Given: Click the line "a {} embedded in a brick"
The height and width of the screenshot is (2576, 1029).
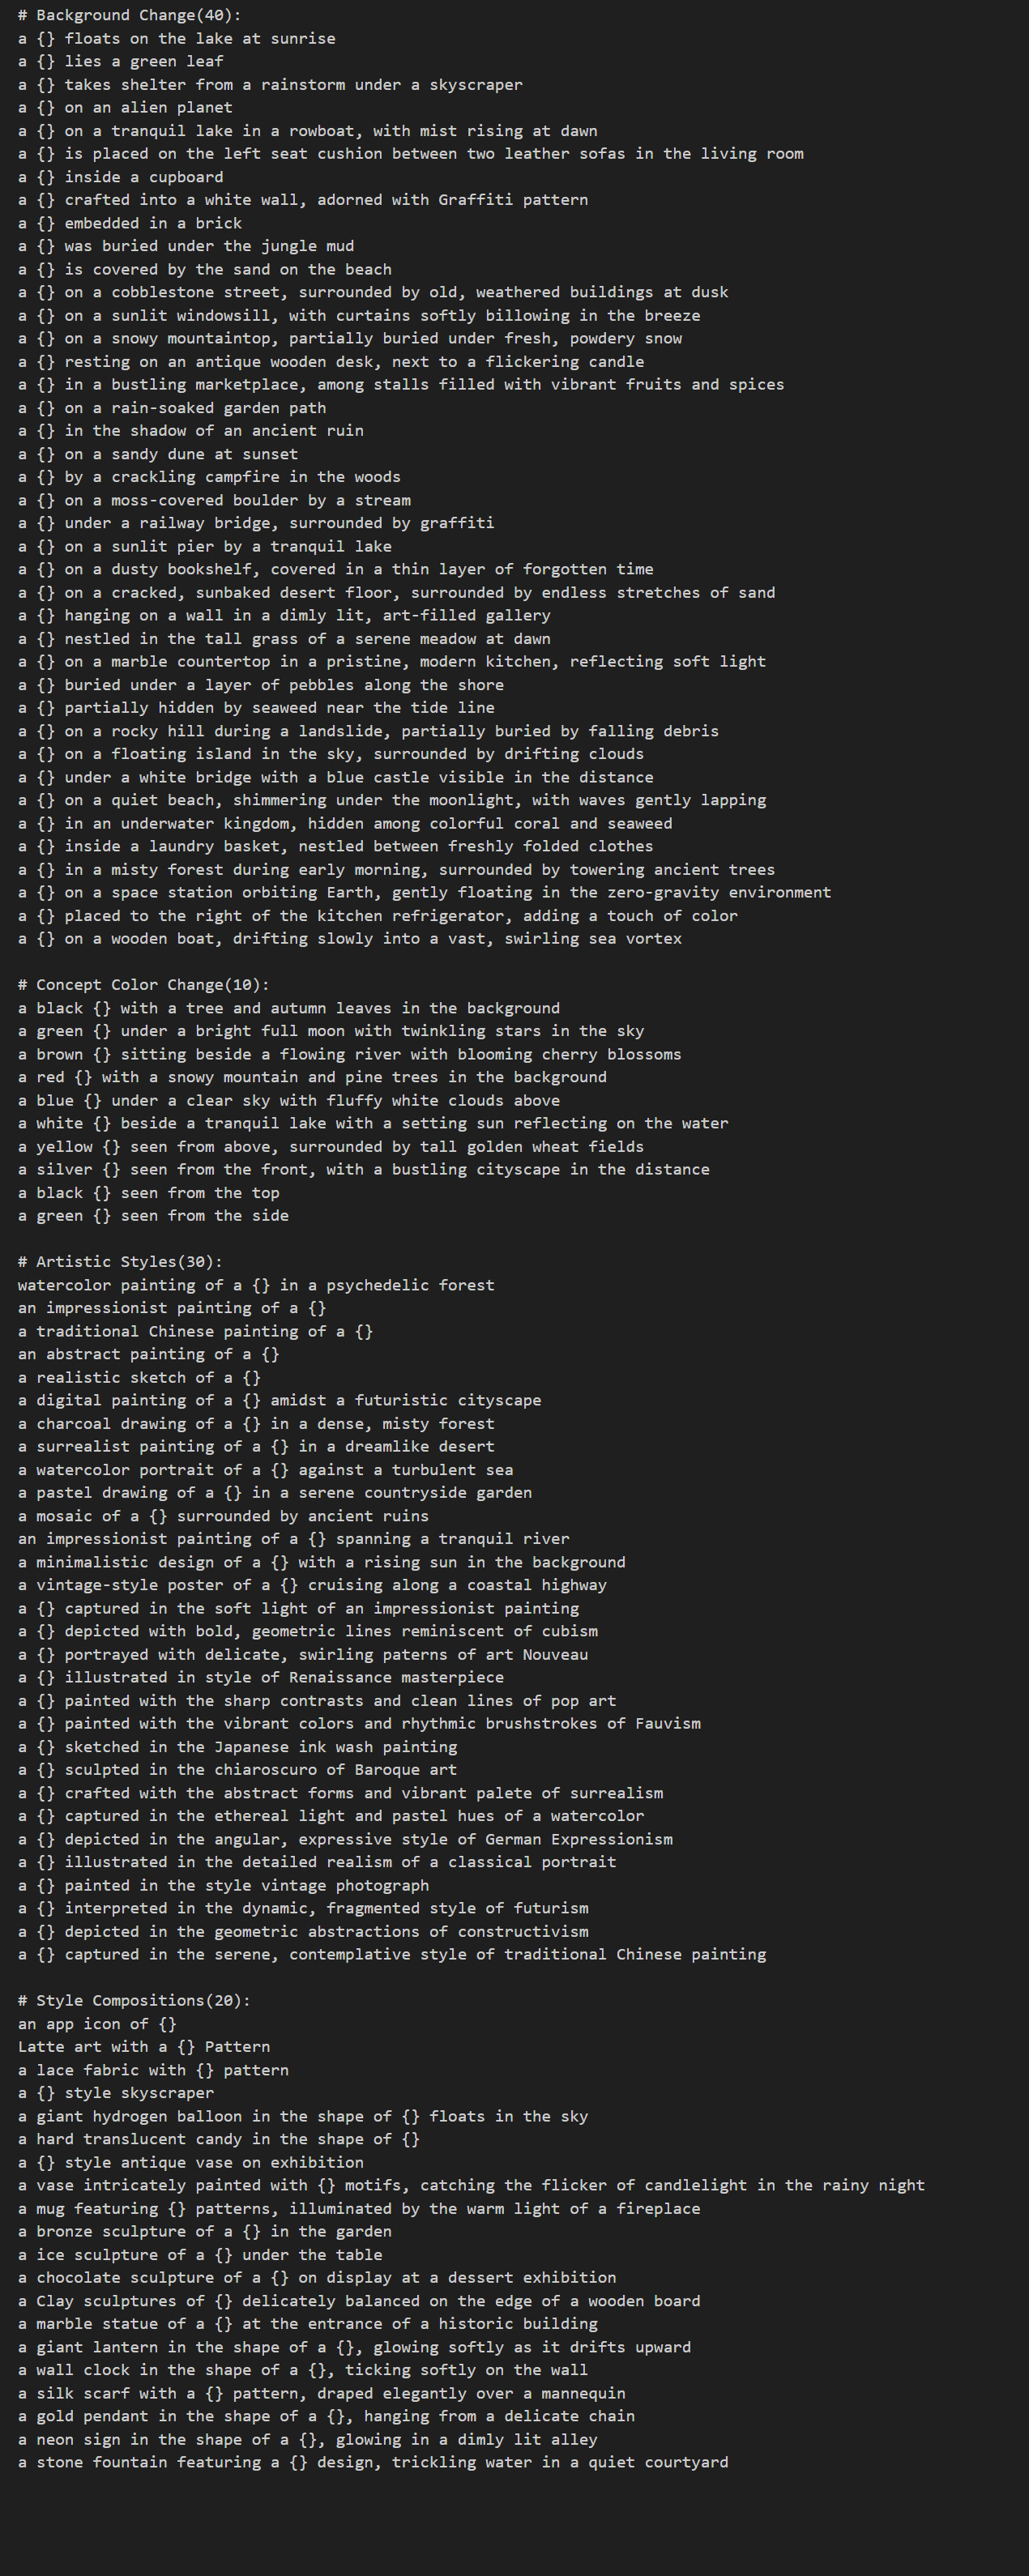Looking at the screenshot, I should click(130, 223).
